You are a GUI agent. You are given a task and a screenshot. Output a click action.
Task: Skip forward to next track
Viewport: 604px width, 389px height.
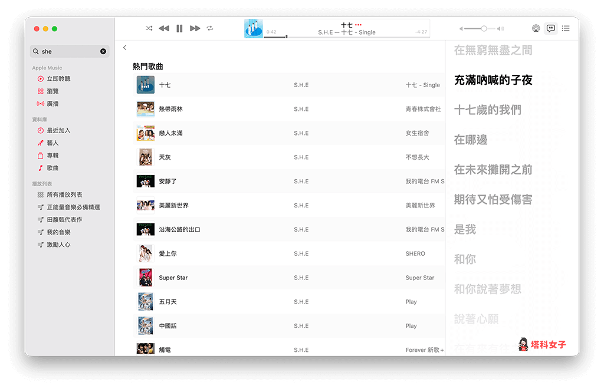(195, 28)
